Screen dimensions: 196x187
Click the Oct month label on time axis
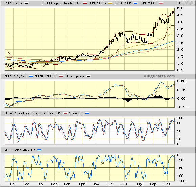point(167,184)
